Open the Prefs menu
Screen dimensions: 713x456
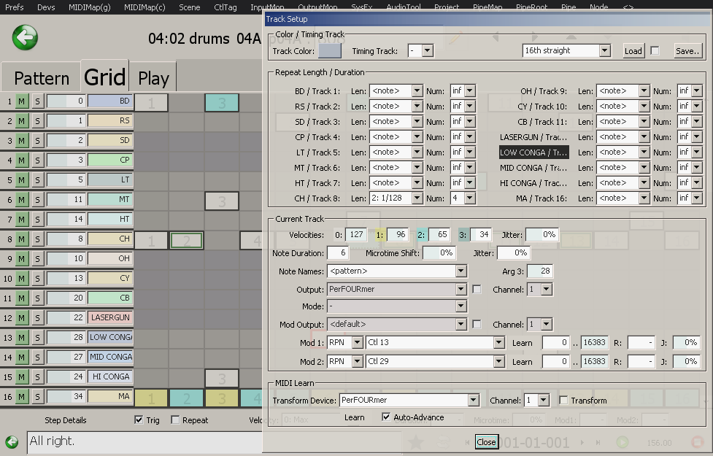click(x=14, y=7)
